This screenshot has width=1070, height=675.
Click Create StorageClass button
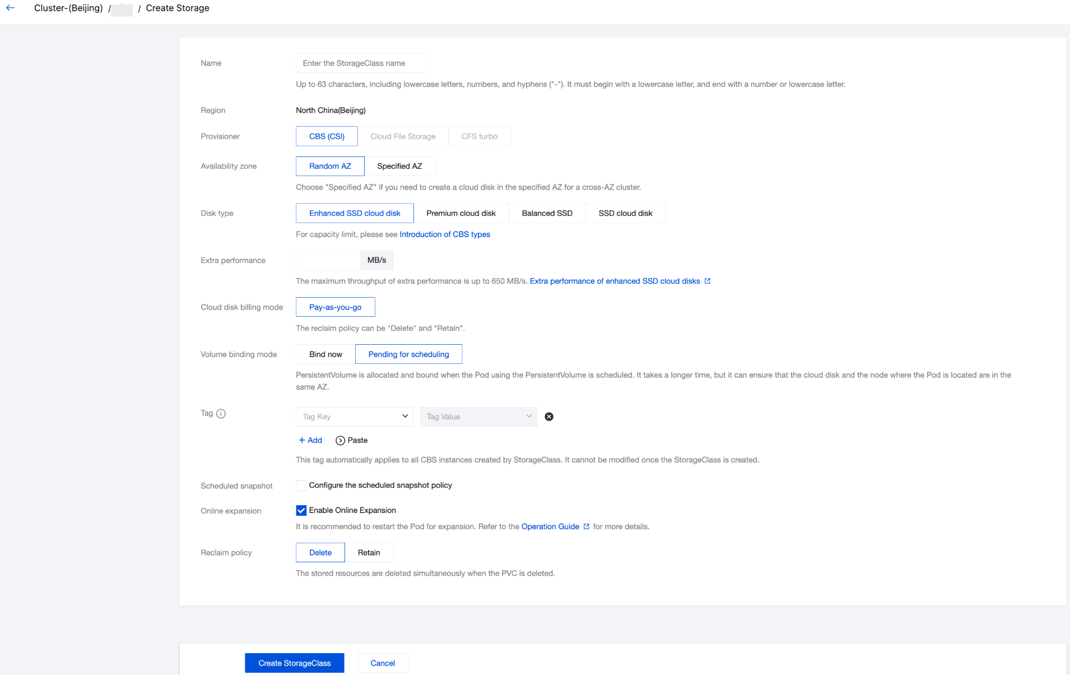[x=294, y=663]
